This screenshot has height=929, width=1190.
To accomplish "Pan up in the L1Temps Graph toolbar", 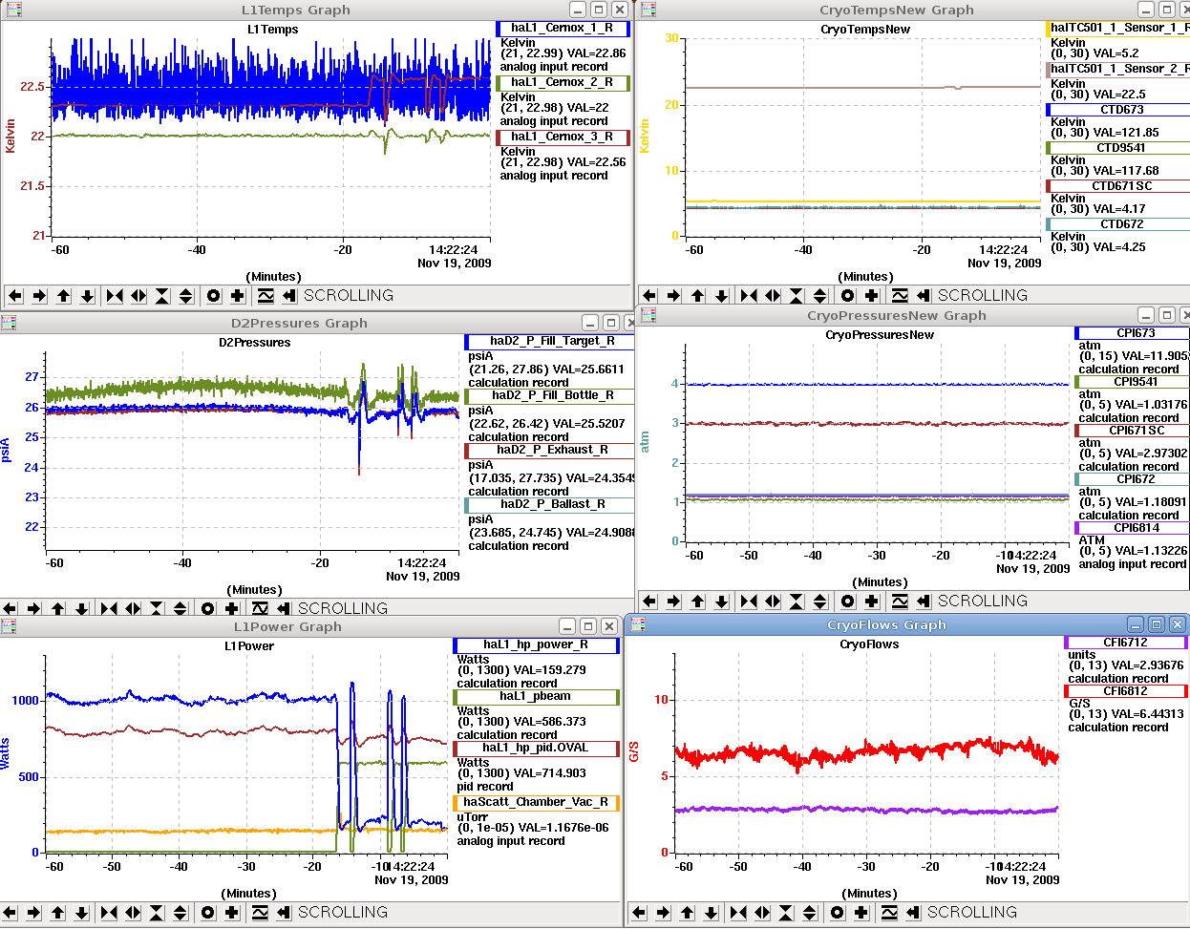I will pos(64,296).
